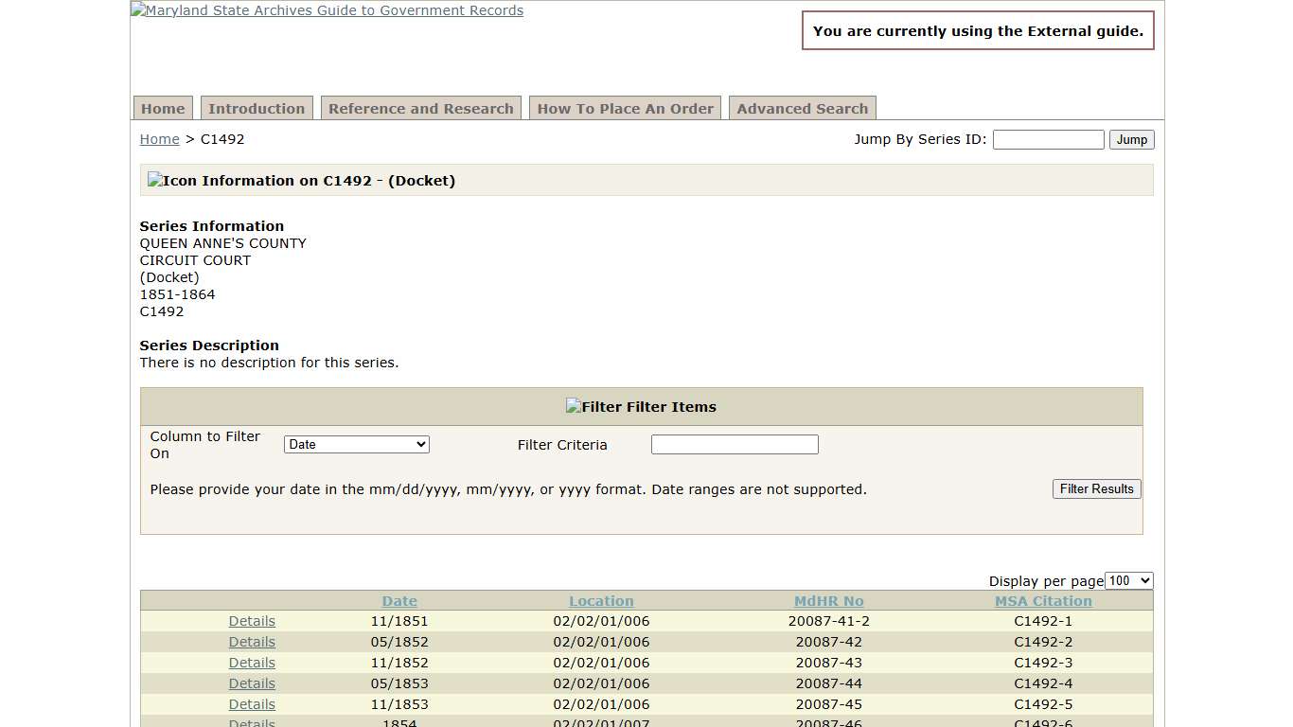Go to How To Place An Order tab

(x=625, y=109)
